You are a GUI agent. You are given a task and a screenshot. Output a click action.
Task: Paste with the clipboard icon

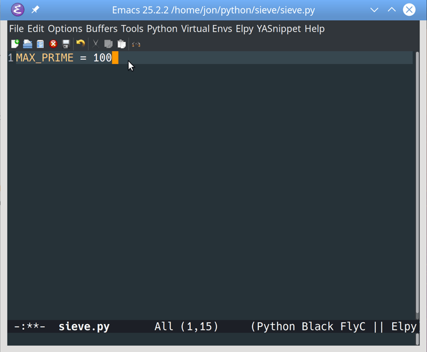[x=122, y=44]
